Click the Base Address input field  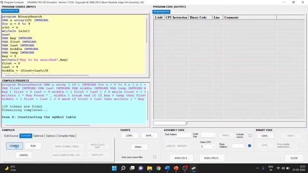239,146
